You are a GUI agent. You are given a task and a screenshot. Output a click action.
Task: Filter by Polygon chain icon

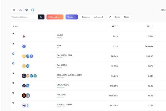20,10
